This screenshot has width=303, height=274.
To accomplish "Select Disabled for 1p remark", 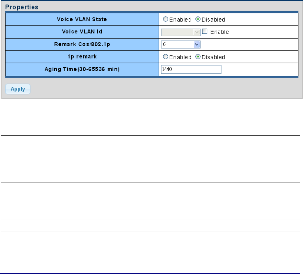I will (x=198, y=57).
